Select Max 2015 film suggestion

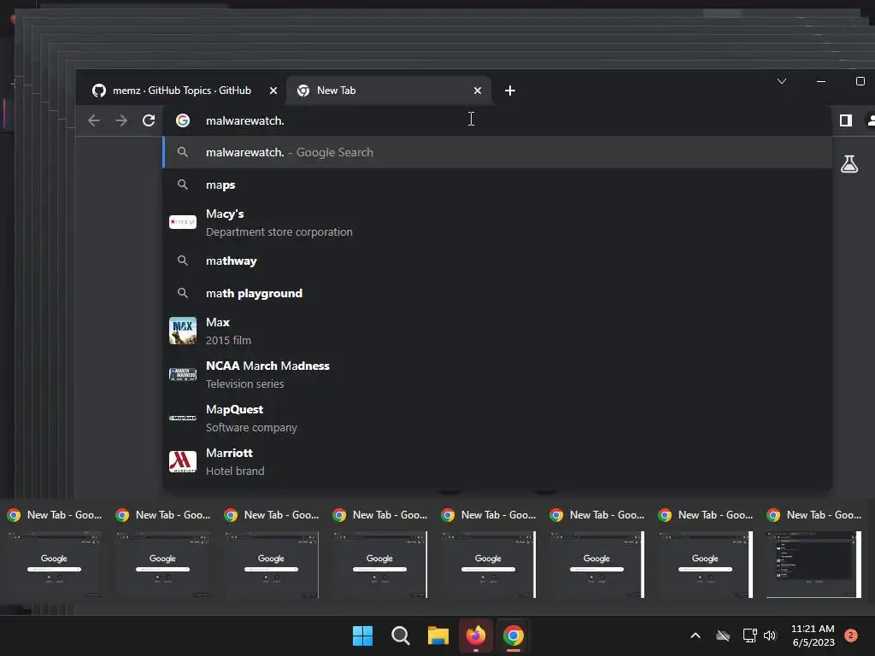[x=496, y=331]
